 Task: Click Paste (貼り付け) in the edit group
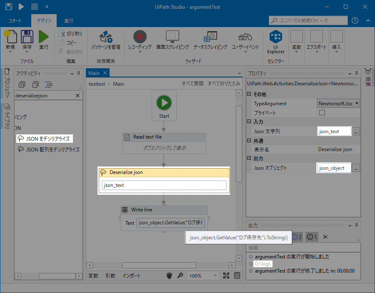(x=70, y=52)
